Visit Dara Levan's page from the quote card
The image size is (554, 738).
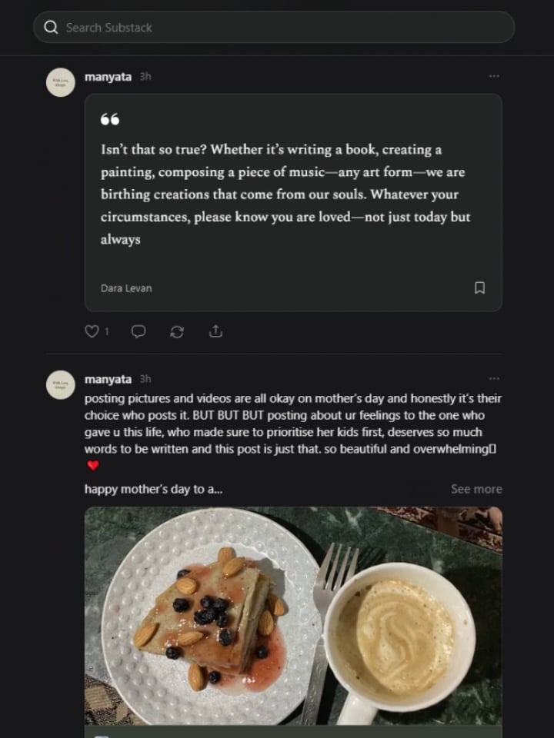tap(126, 288)
